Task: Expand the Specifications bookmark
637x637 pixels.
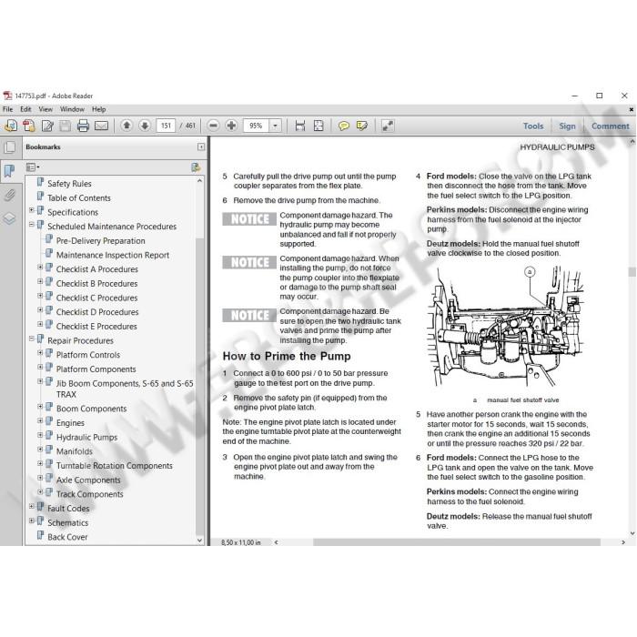Action: tap(32, 210)
